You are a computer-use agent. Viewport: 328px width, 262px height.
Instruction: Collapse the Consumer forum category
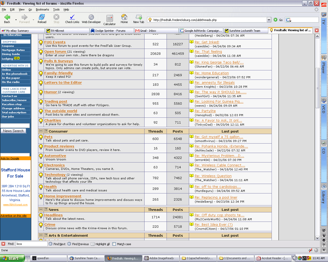pos(41,131)
